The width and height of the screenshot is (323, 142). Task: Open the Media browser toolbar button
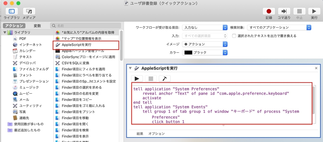[x=29, y=11]
